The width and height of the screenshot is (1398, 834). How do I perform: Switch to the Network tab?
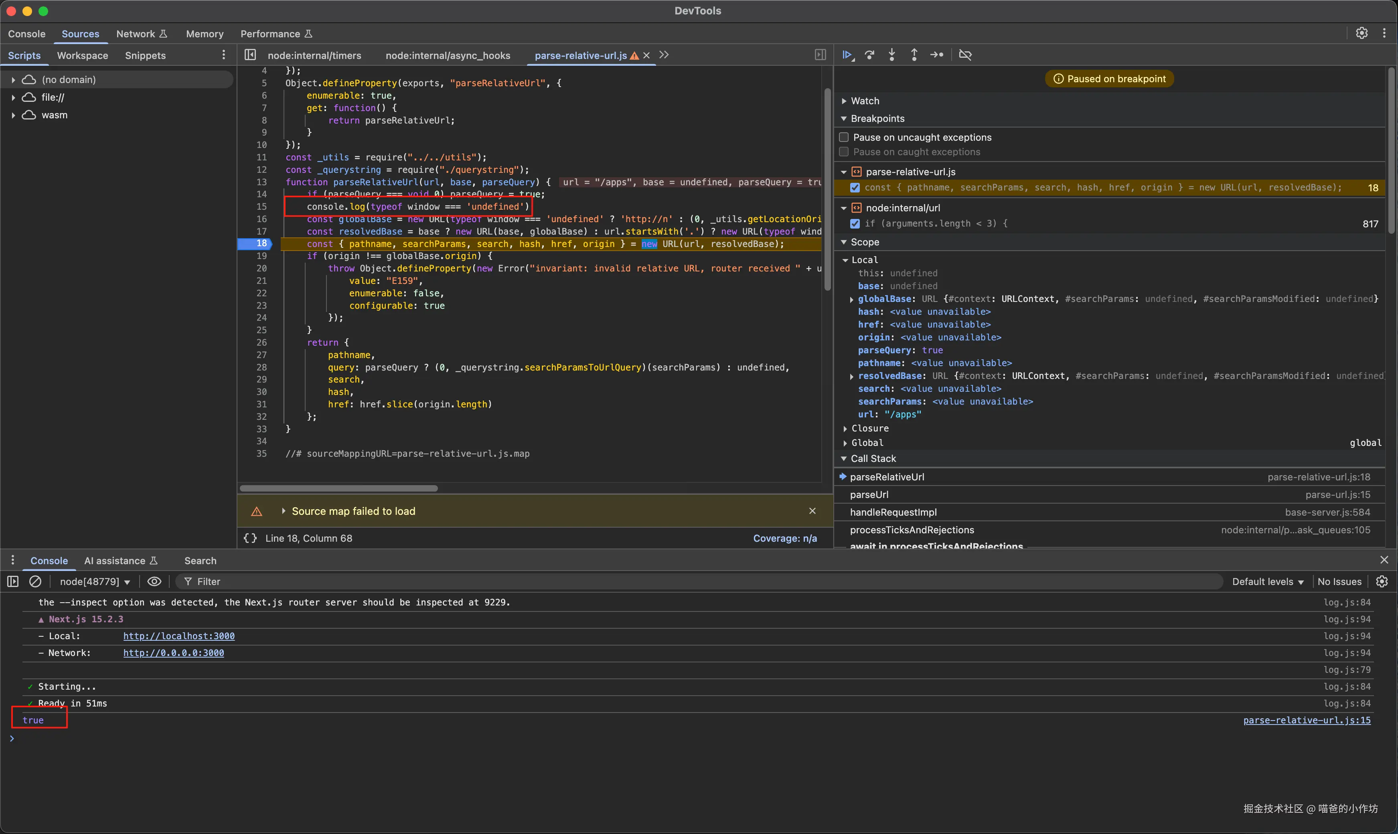click(136, 34)
